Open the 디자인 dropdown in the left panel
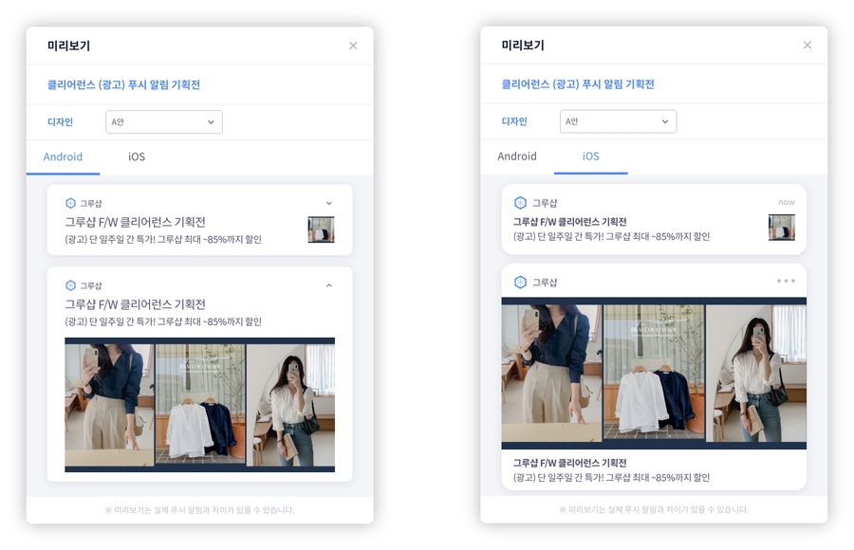 163,121
